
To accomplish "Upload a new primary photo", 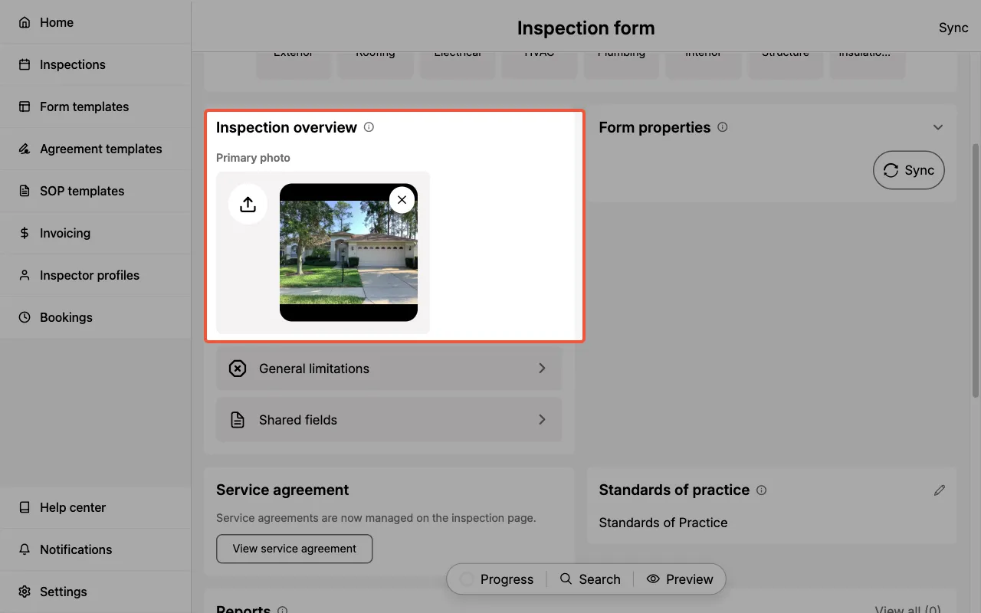I will [x=248, y=205].
